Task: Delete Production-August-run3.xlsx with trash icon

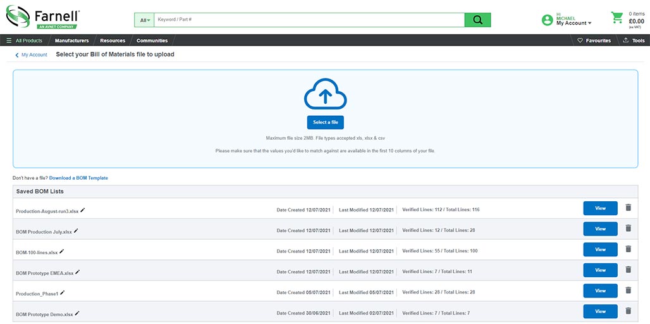Action: tap(628, 208)
